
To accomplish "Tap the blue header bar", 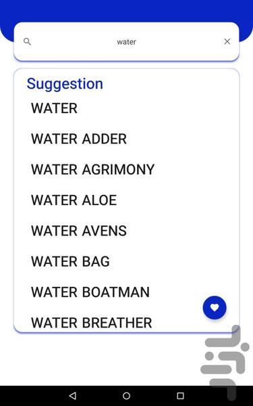I will (127, 10).
